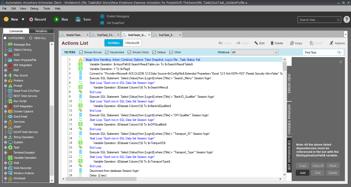Switch to the MetaBots tab
The image size is (351, 187).
pyautogui.click(x=41, y=31)
